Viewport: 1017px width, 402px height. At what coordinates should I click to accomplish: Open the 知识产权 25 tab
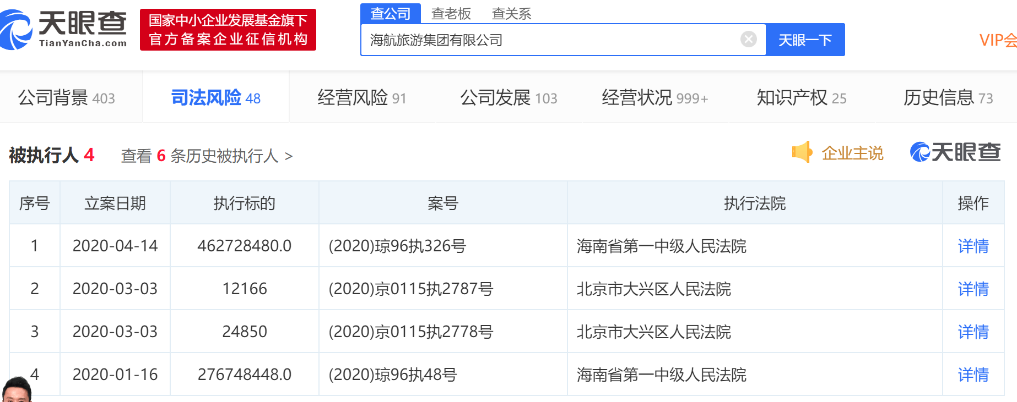(x=802, y=98)
